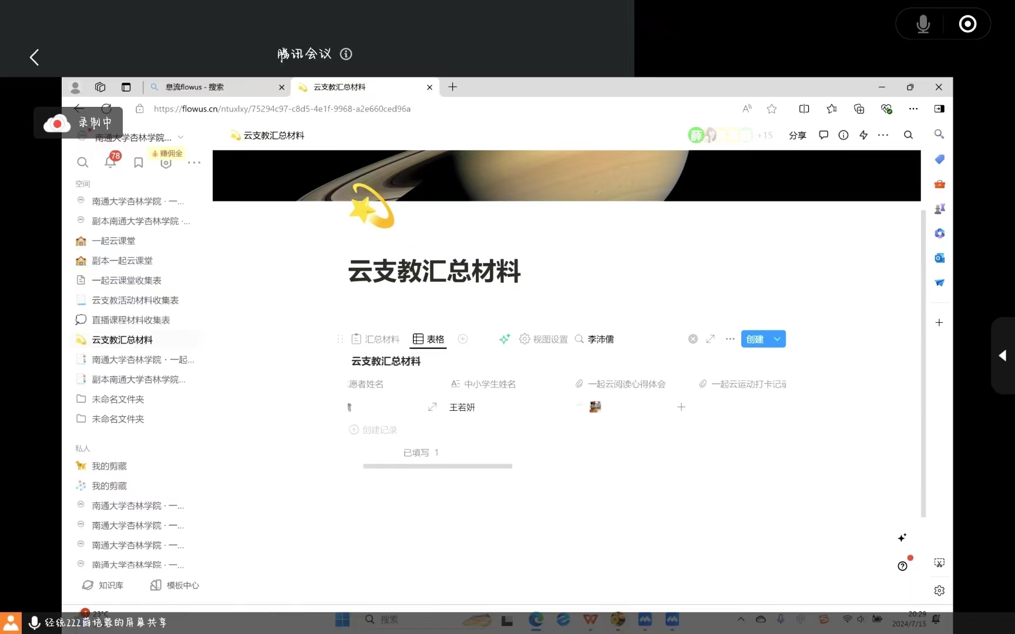Open 直播课程材料收集表 in the sidebar
The width and height of the screenshot is (1015, 634).
[131, 320]
